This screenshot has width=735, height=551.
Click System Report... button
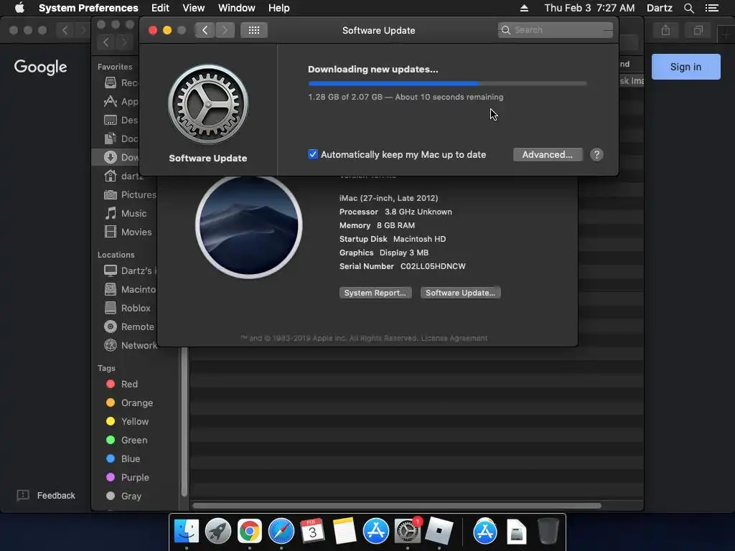[x=375, y=293]
